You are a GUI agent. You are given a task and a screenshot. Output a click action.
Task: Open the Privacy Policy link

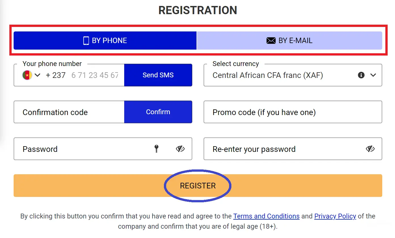point(335,216)
